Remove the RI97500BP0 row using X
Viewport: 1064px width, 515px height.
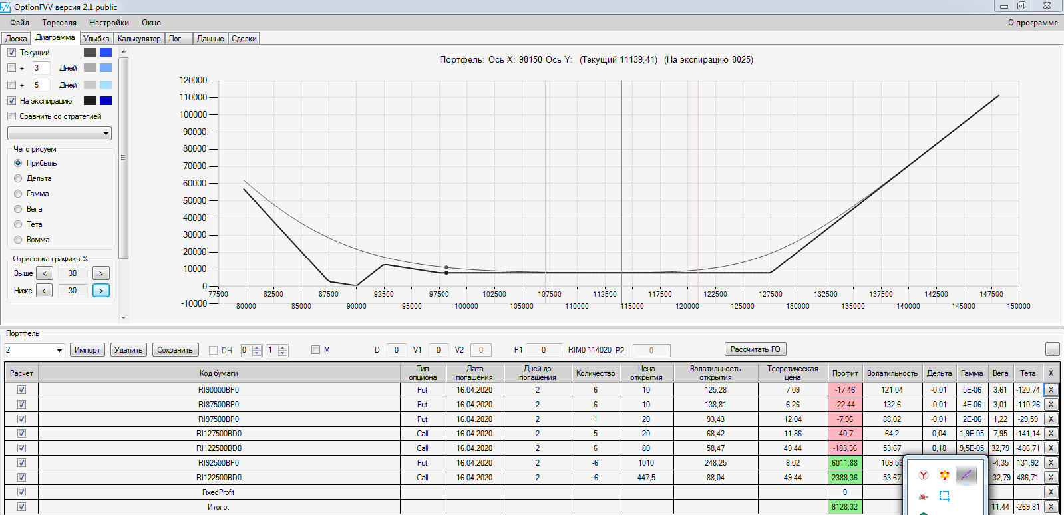pyautogui.click(x=1051, y=419)
